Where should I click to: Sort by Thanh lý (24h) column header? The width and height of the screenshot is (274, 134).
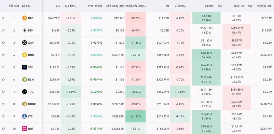(265, 6)
